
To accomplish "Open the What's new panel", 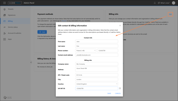I will [164, 3].
